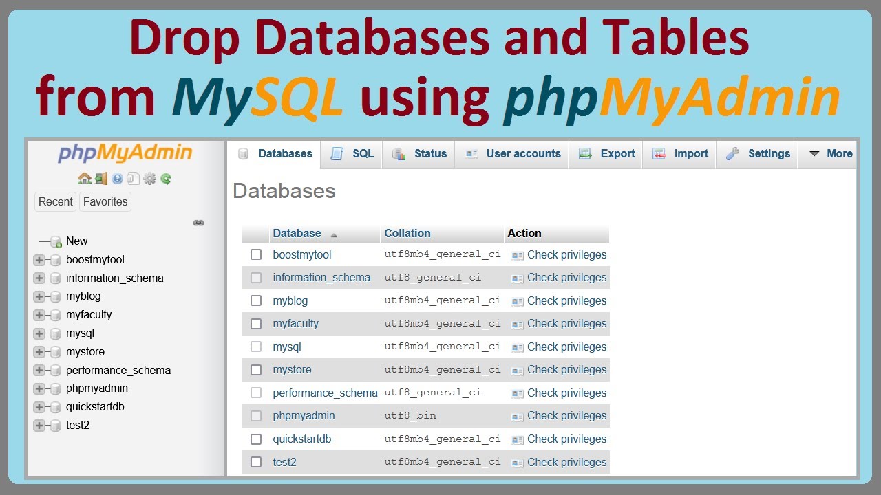
Task: Tick the mystore row checkbox
Action: (256, 370)
